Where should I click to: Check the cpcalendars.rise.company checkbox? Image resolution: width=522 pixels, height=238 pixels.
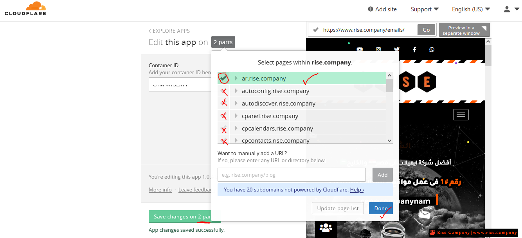coord(223,129)
